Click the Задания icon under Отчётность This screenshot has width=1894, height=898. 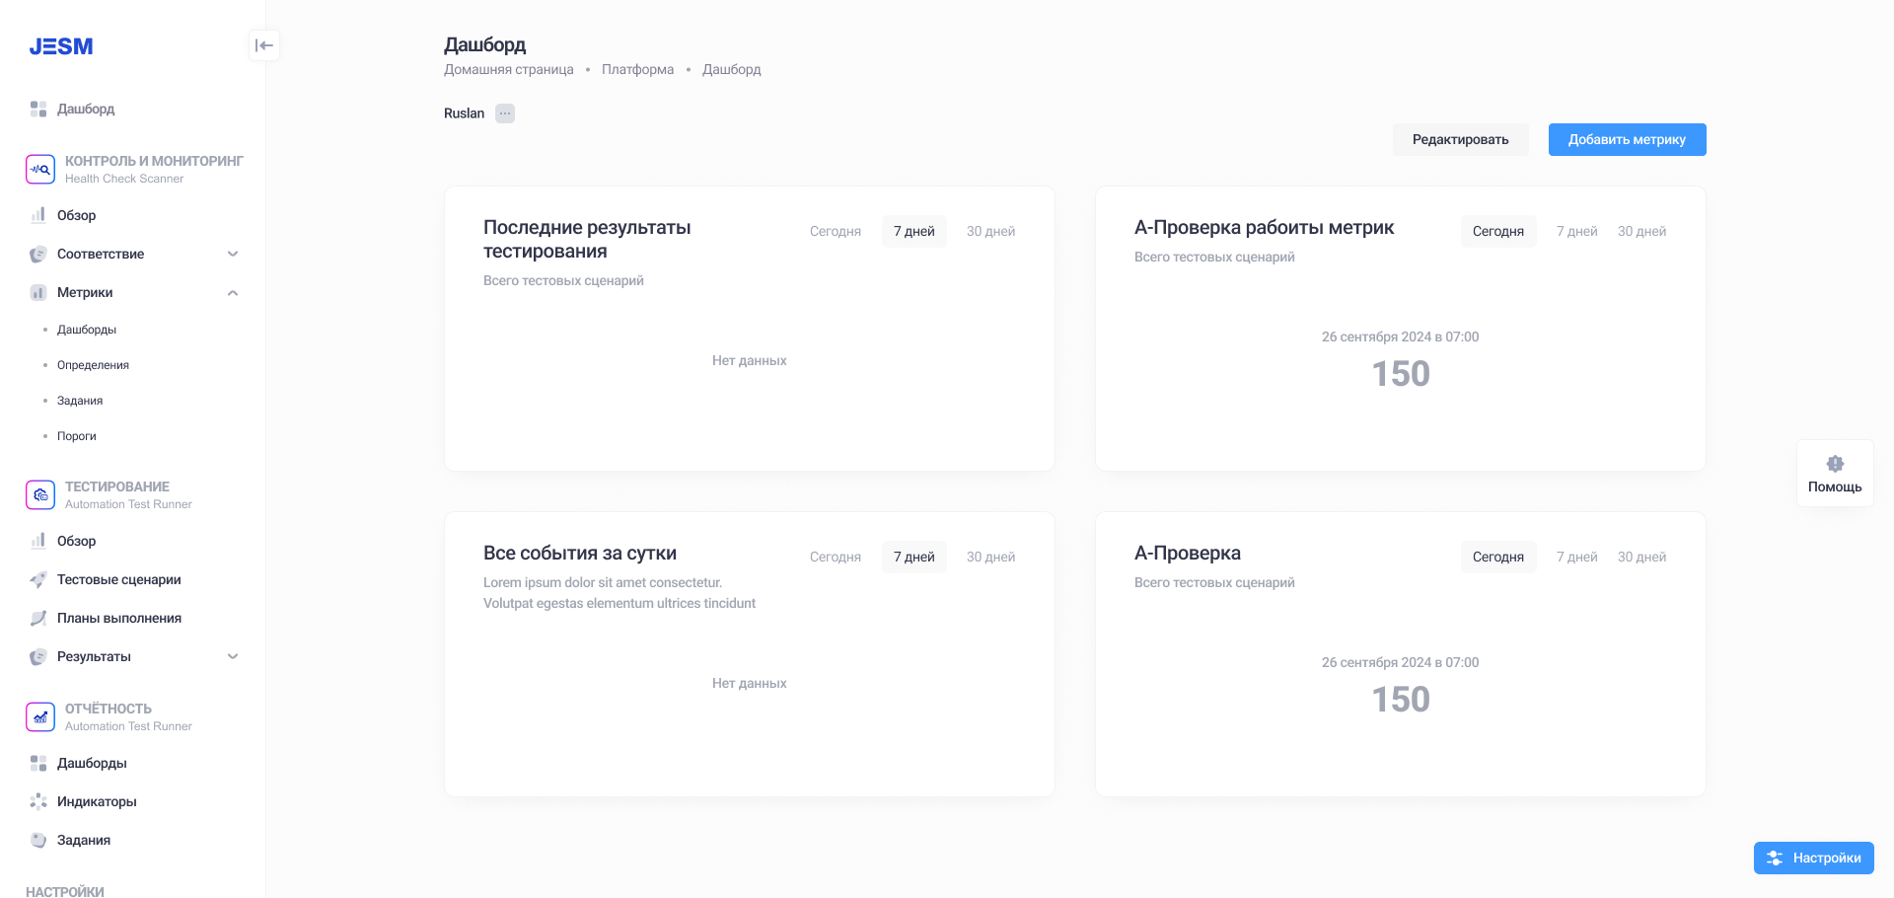(x=38, y=840)
